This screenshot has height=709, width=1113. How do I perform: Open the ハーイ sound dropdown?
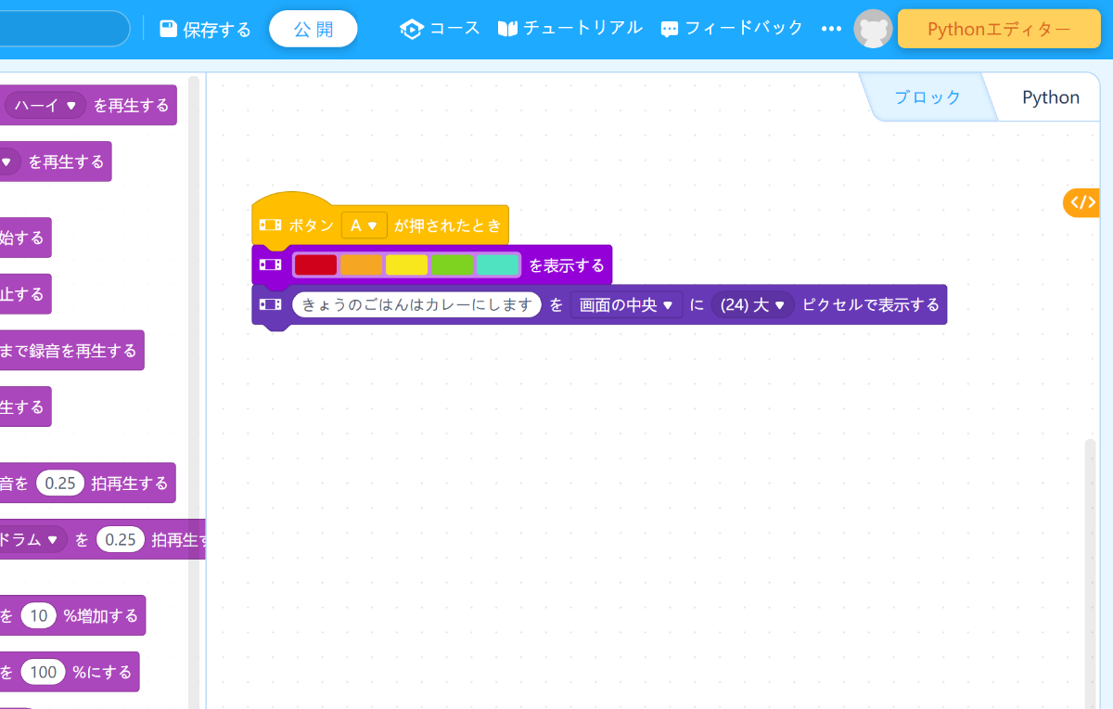(x=44, y=105)
